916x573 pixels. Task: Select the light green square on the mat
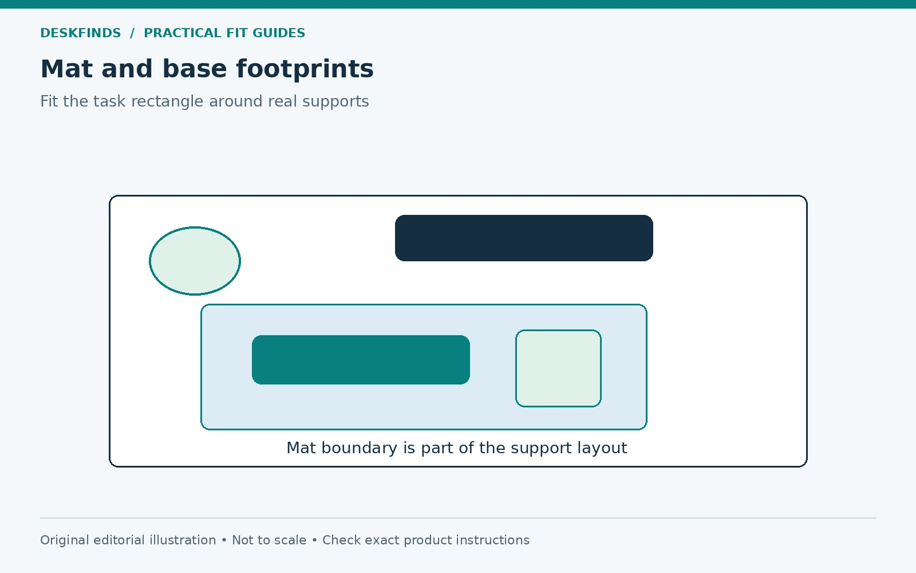pyautogui.click(x=558, y=368)
